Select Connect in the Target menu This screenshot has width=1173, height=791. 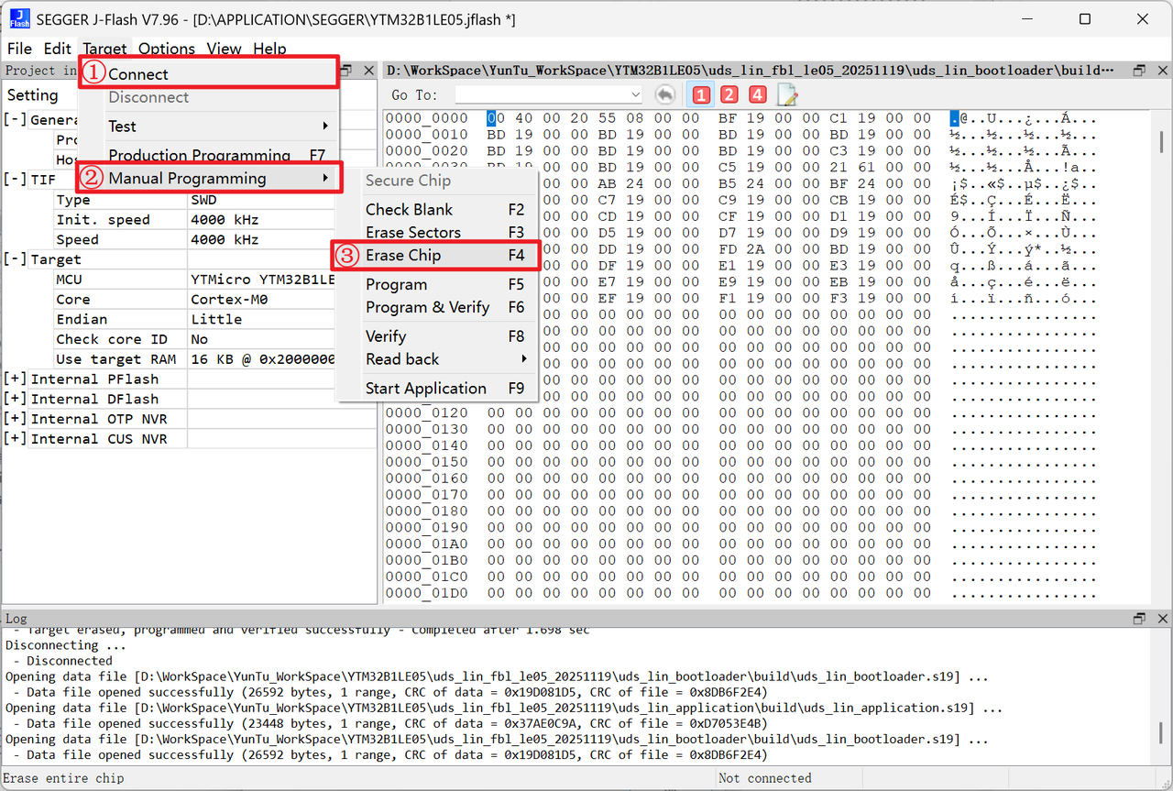point(138,74)
